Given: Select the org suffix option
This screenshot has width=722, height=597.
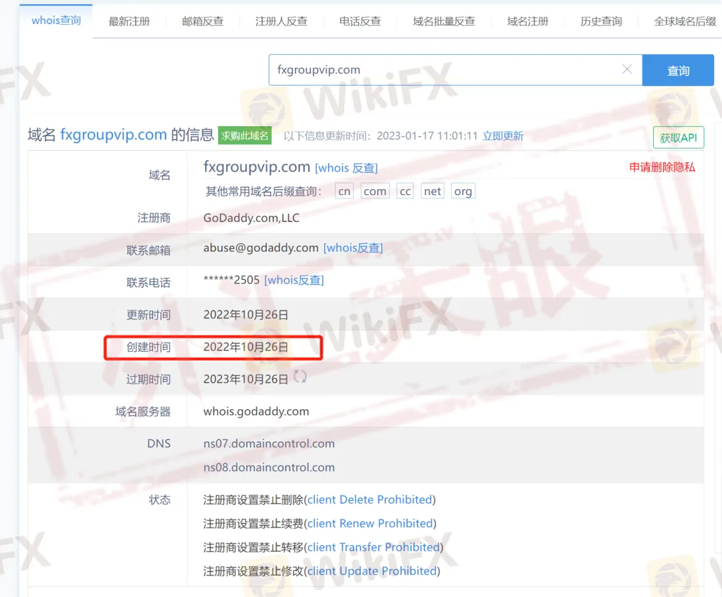Looking at the screenshot, I should (x=463, y=191).
